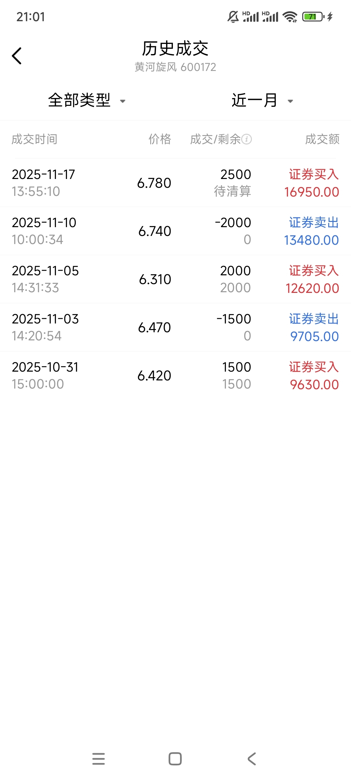Open the 2025-10-31 trade at 15:00:00
Viewport: 351px width, 781px height.
175,376
